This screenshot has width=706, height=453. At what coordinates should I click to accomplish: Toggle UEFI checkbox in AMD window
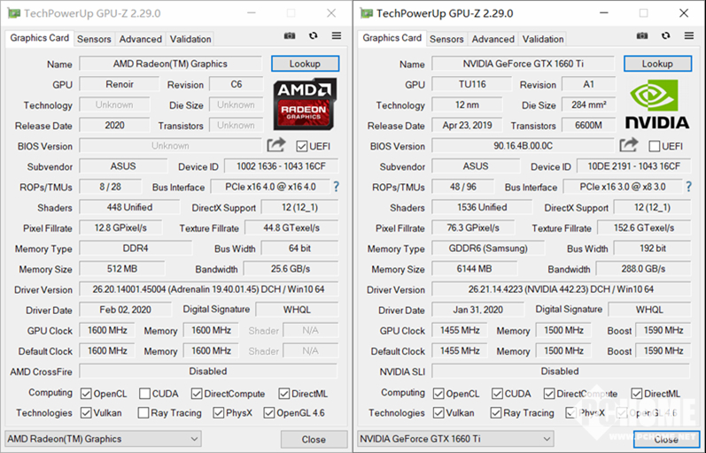click(302, 146)
